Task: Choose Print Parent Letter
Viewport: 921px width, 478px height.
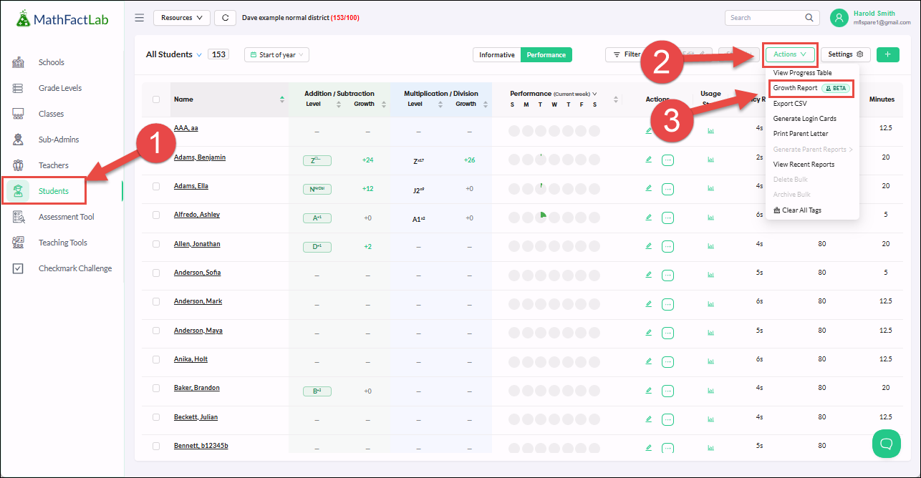Action: (x=801, y=134)
